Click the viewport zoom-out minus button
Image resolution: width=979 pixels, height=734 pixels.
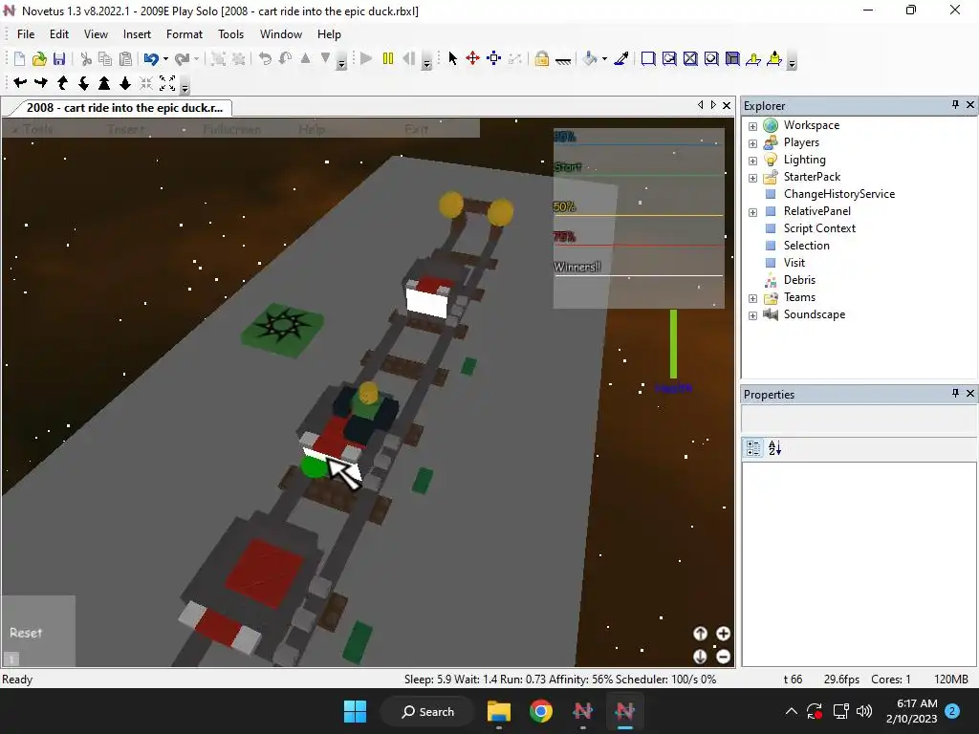723,657
